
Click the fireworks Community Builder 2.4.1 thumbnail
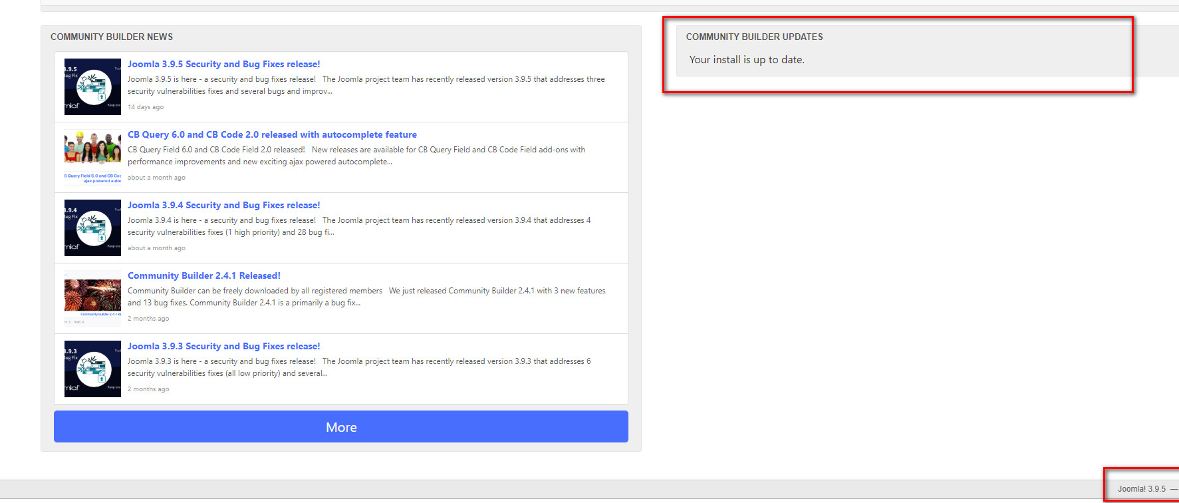click(x=92, y=298)
